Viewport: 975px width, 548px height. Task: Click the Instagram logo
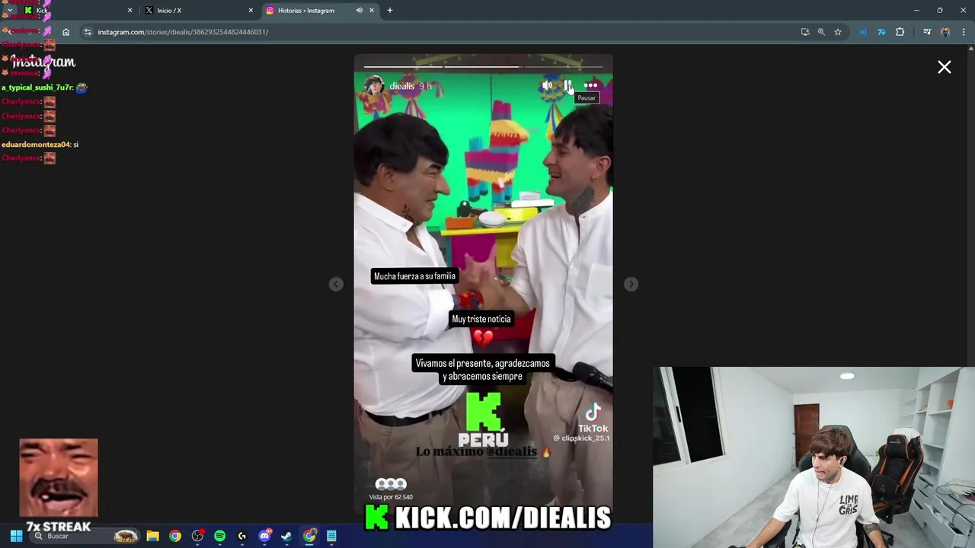[x=43, y=62]
